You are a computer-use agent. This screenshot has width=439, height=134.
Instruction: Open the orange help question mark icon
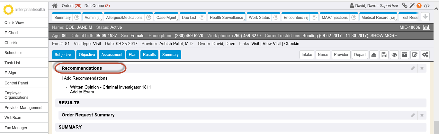(419, 6)
